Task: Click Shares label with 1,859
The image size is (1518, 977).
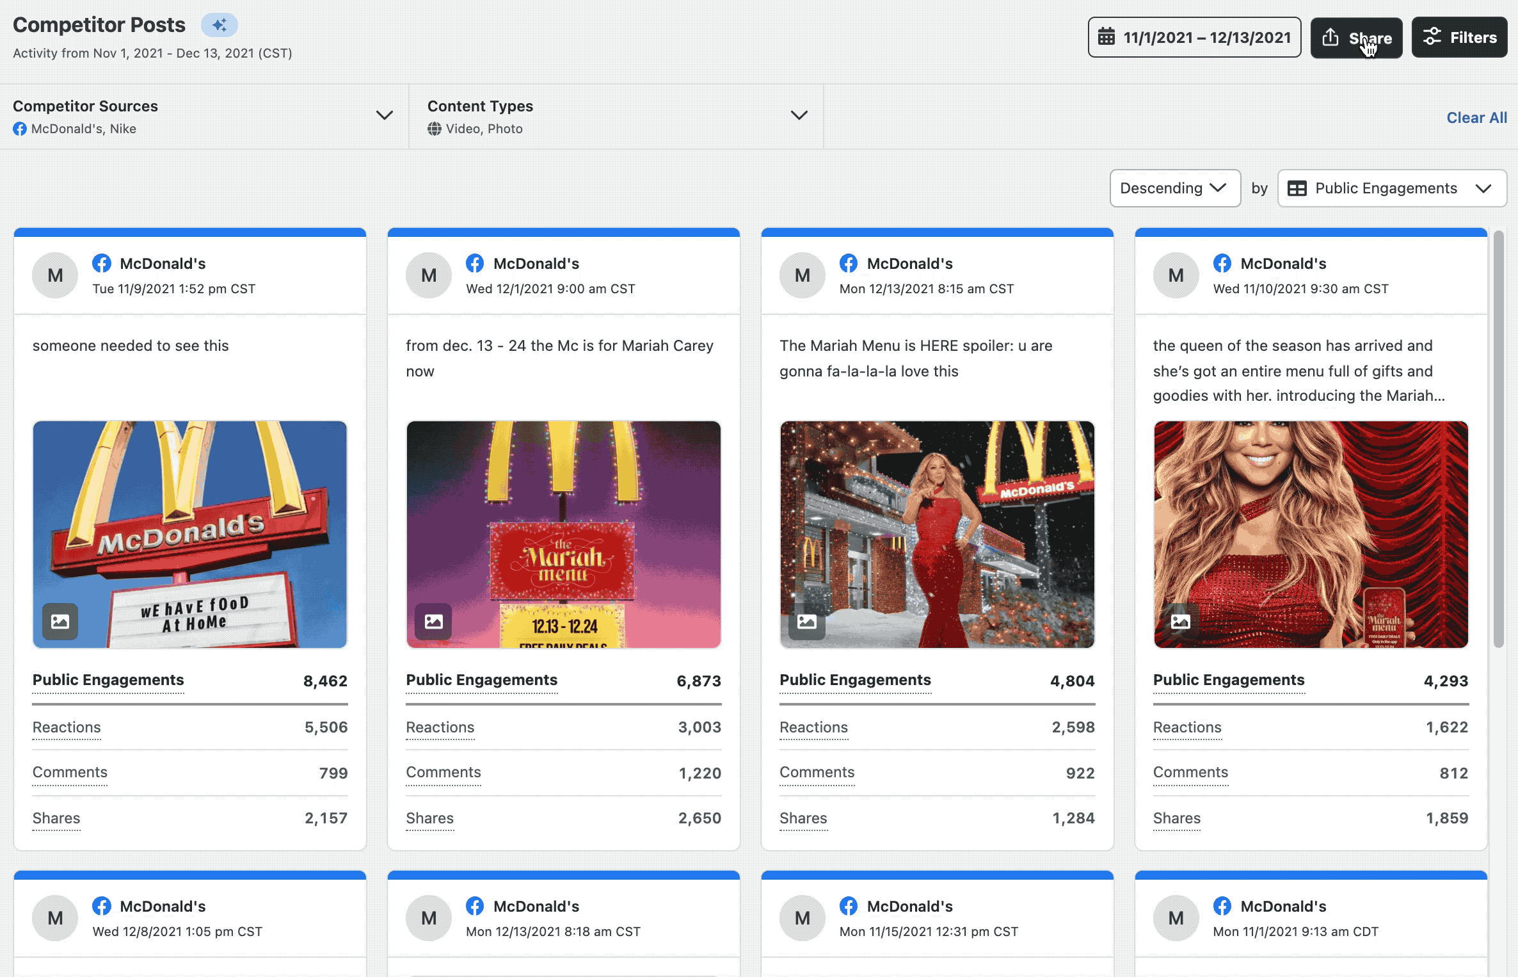Action: coord(1177,818)
